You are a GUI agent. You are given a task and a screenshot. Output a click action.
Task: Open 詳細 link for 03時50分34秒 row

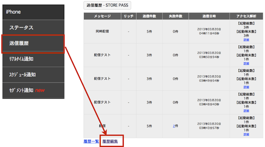pyautogui.click(x=246, y=63)
